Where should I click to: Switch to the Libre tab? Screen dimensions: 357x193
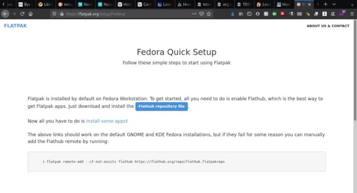46,4
